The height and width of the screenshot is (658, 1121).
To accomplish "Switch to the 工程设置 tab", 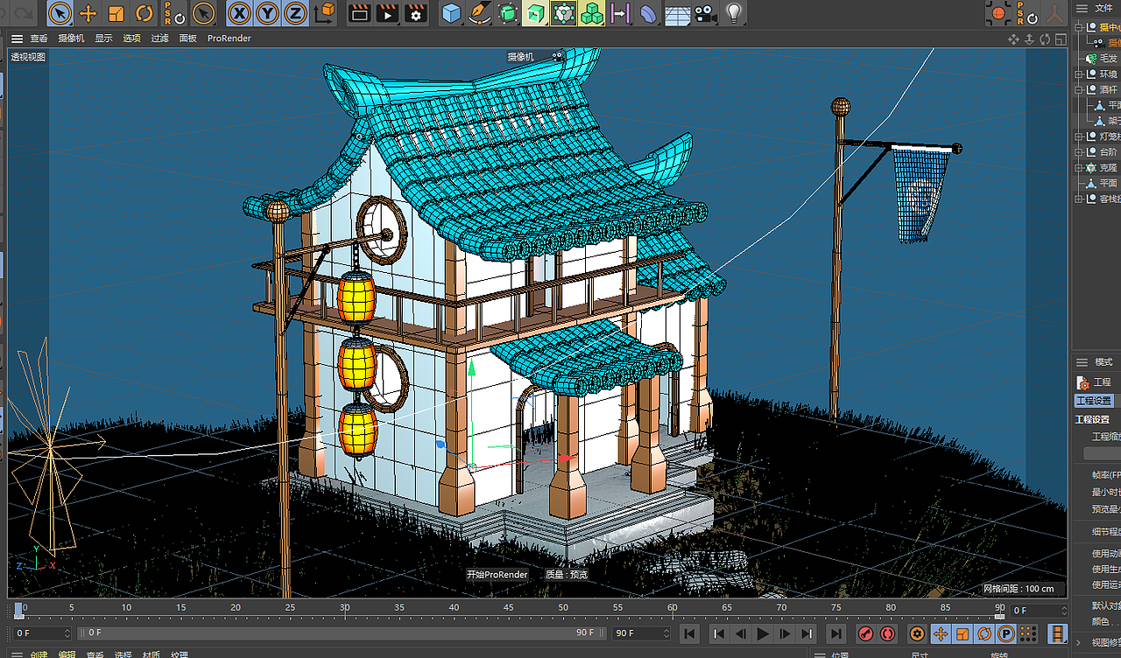I will click(1093, 400).
